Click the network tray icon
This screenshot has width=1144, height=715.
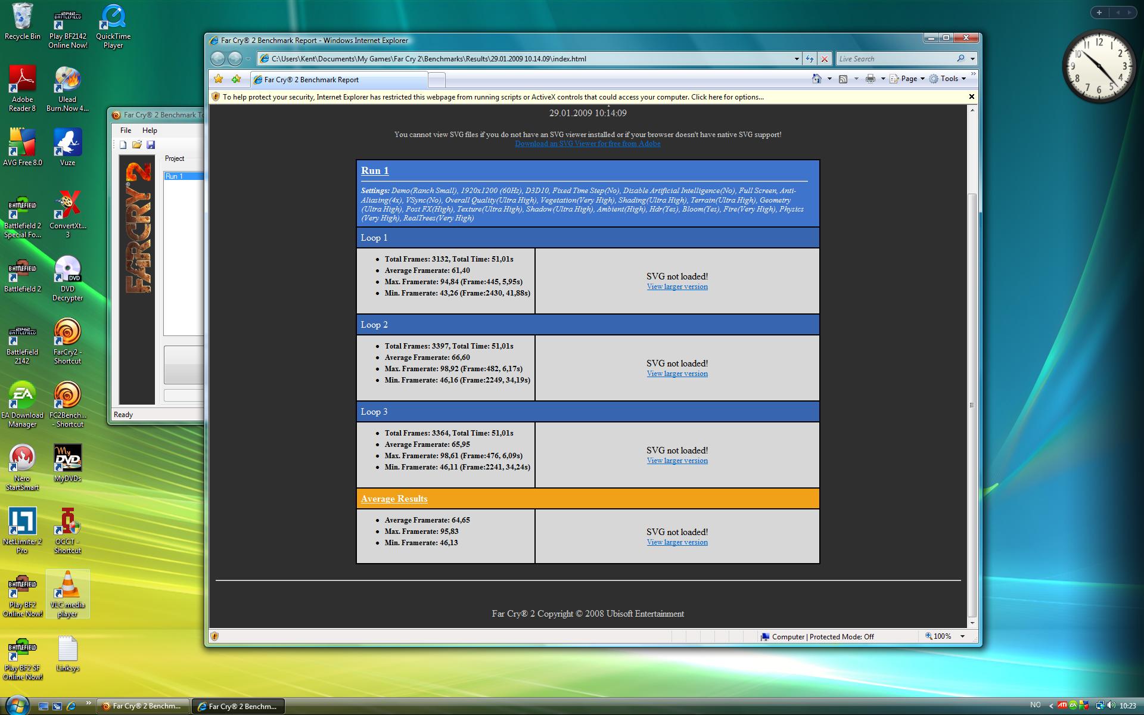[x=1100, y=705]
